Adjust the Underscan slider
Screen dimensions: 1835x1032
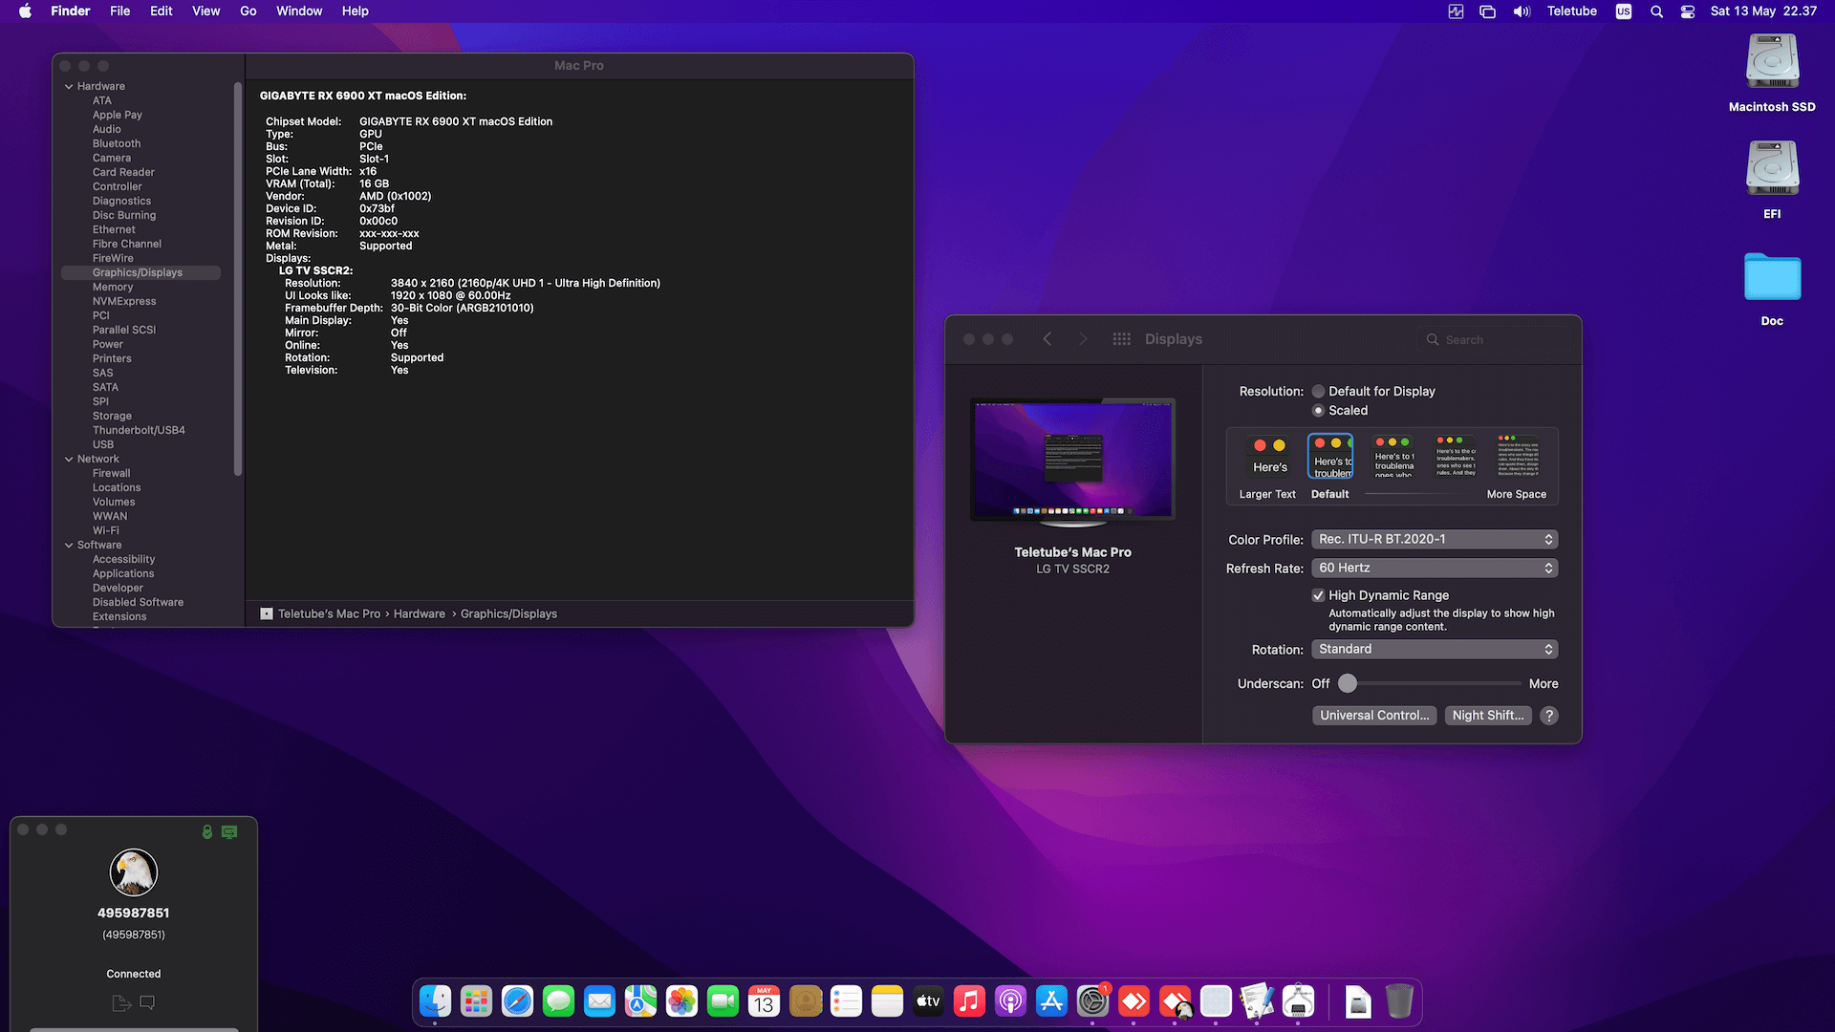click(1348, 684)
